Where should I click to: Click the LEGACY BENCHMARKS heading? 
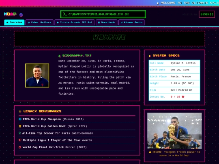coord(42,111)
